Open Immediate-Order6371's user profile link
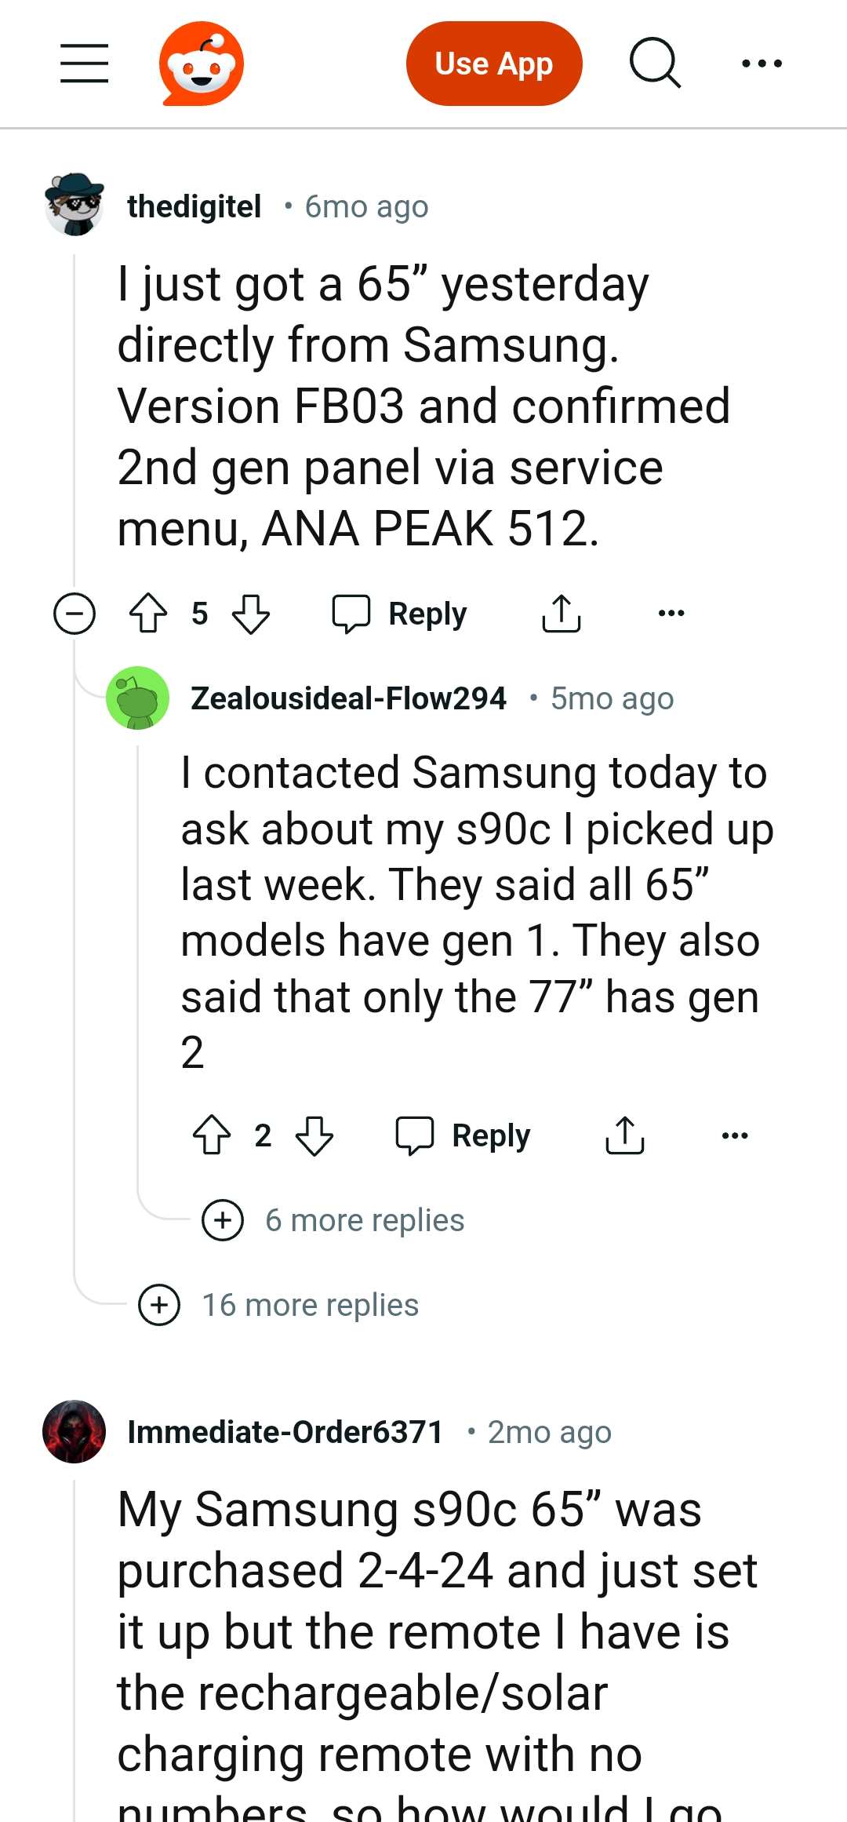This screenshot has width=847, height=1822. point(285,1432)
